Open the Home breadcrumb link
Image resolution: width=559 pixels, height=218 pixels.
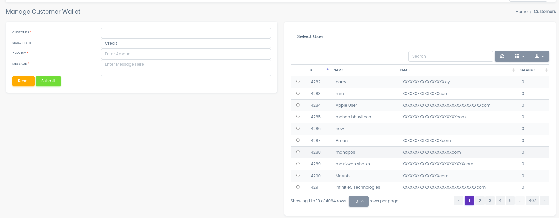coord(521,12)
